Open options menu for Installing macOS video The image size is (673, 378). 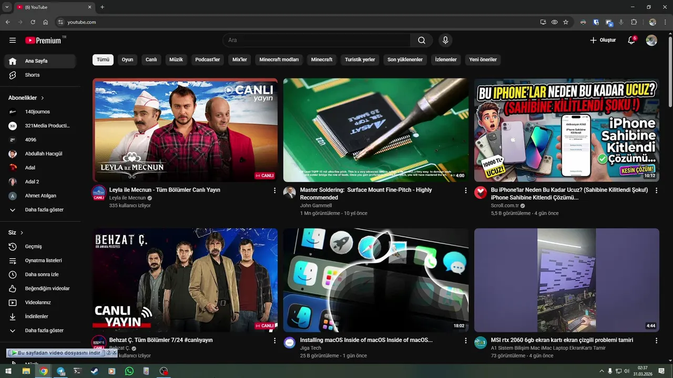tap(465, 341)
